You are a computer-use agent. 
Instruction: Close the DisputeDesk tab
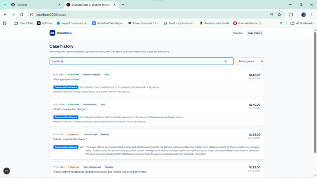(x=114, y=5)
